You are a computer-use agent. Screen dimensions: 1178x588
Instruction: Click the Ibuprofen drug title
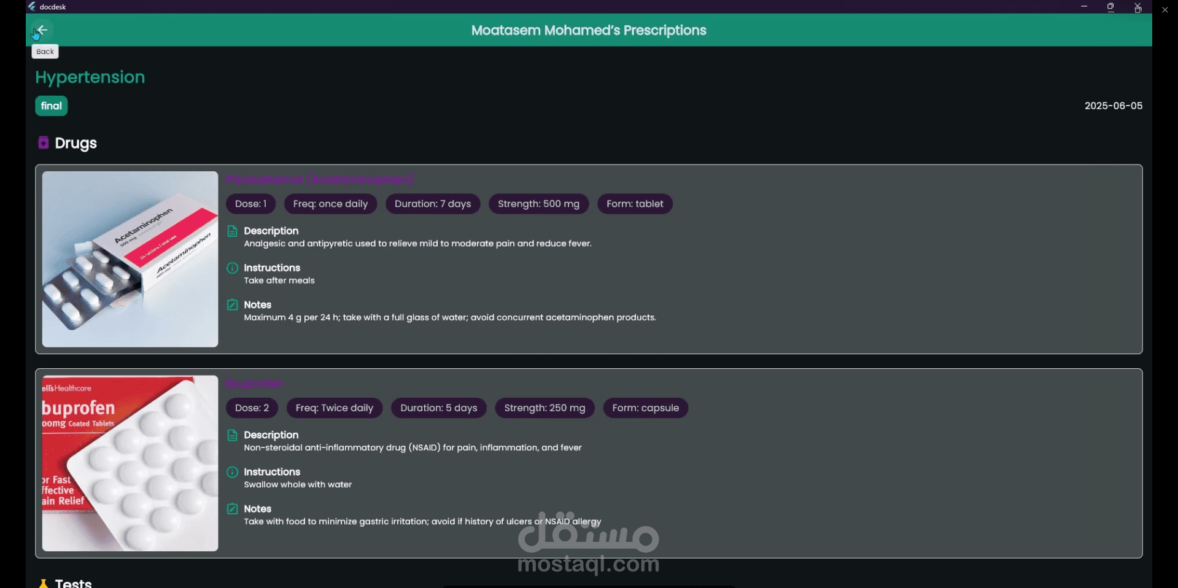click(x=255, y=384)
